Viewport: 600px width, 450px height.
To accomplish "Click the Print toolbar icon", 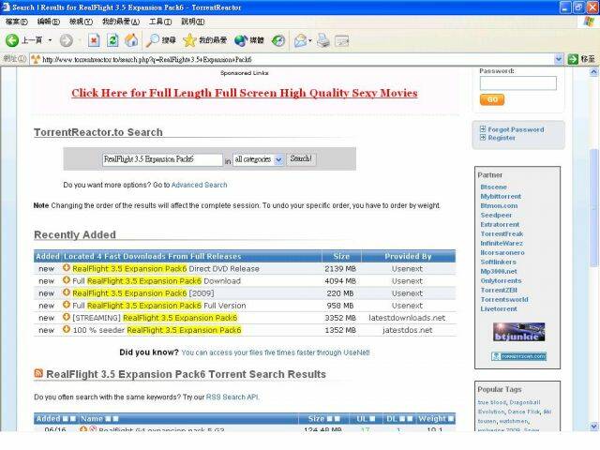I will click(322, 40).
